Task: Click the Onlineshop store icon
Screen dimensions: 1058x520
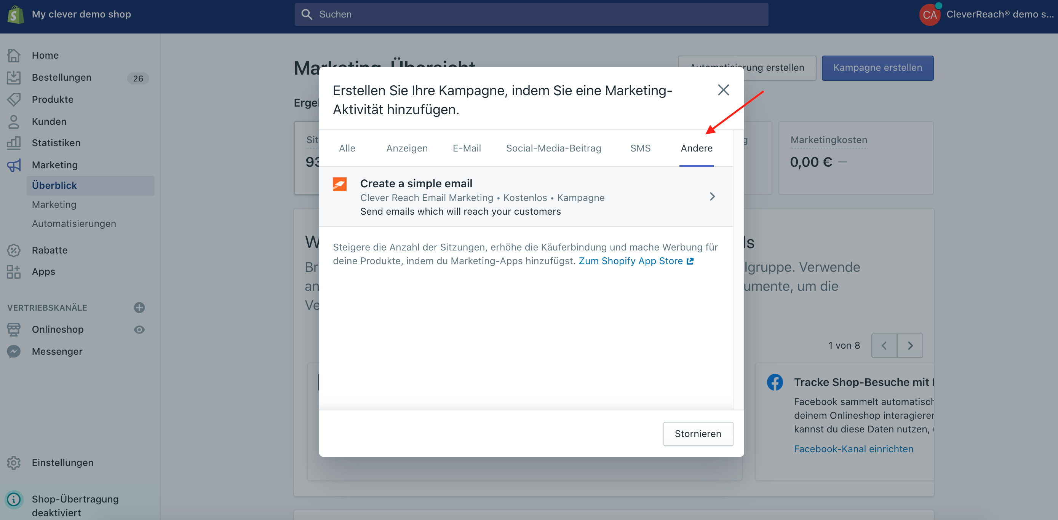Action: (x=14, y=329)
